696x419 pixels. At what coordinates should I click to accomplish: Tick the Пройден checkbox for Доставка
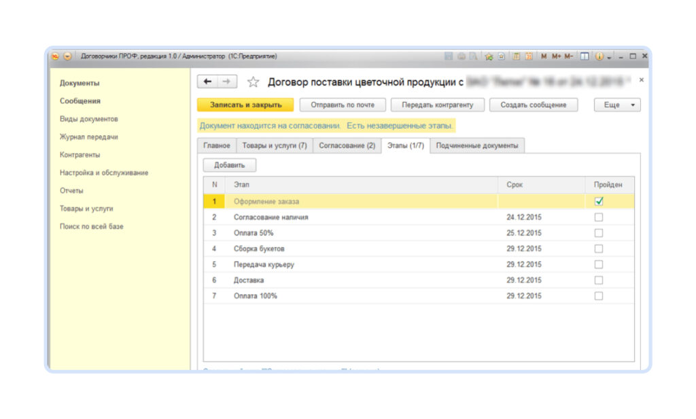click(599, 280)
